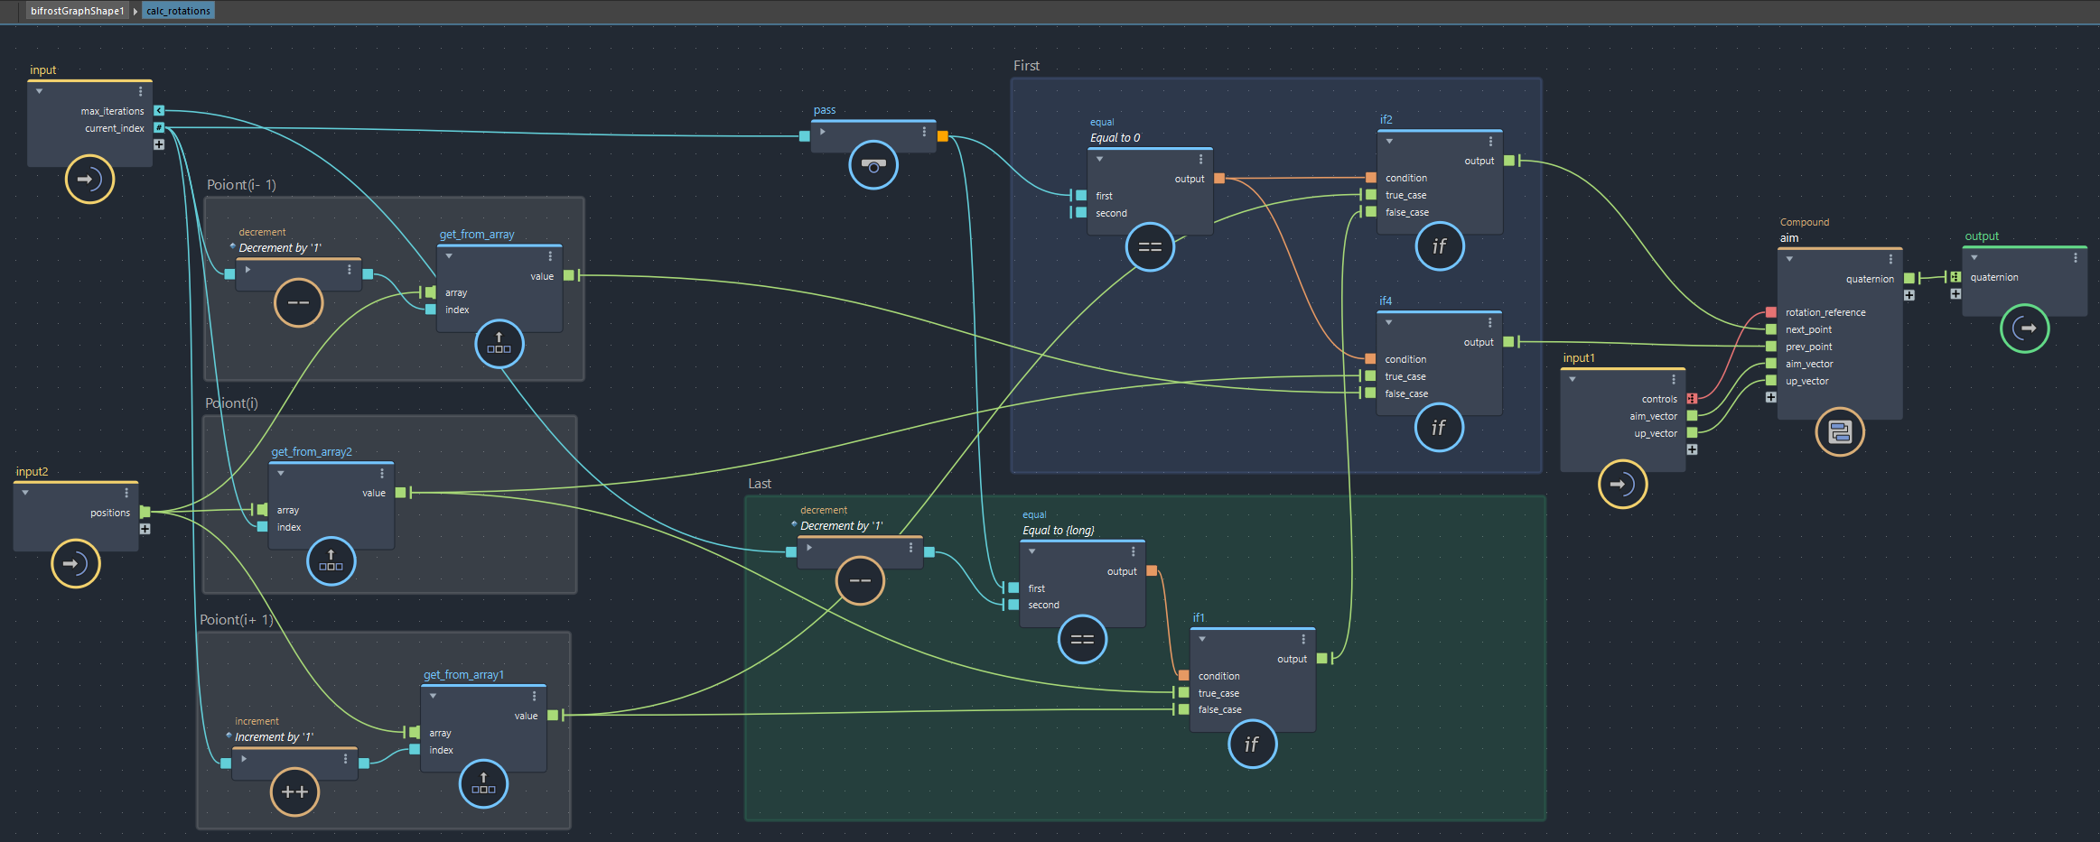Add a port using plus under current_index
Viewport: 2100px width, 842px height.
point(159,144)
